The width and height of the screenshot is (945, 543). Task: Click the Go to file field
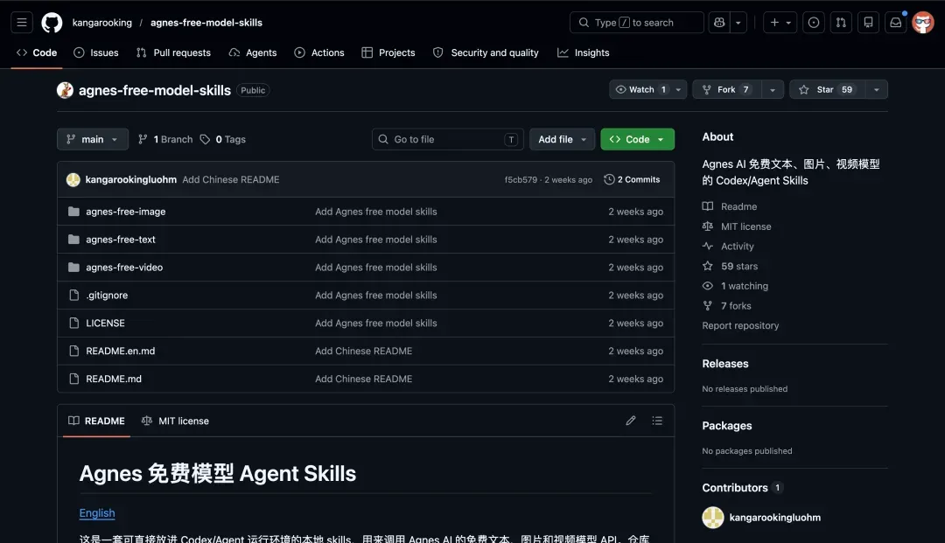click(x=447, y=140)
